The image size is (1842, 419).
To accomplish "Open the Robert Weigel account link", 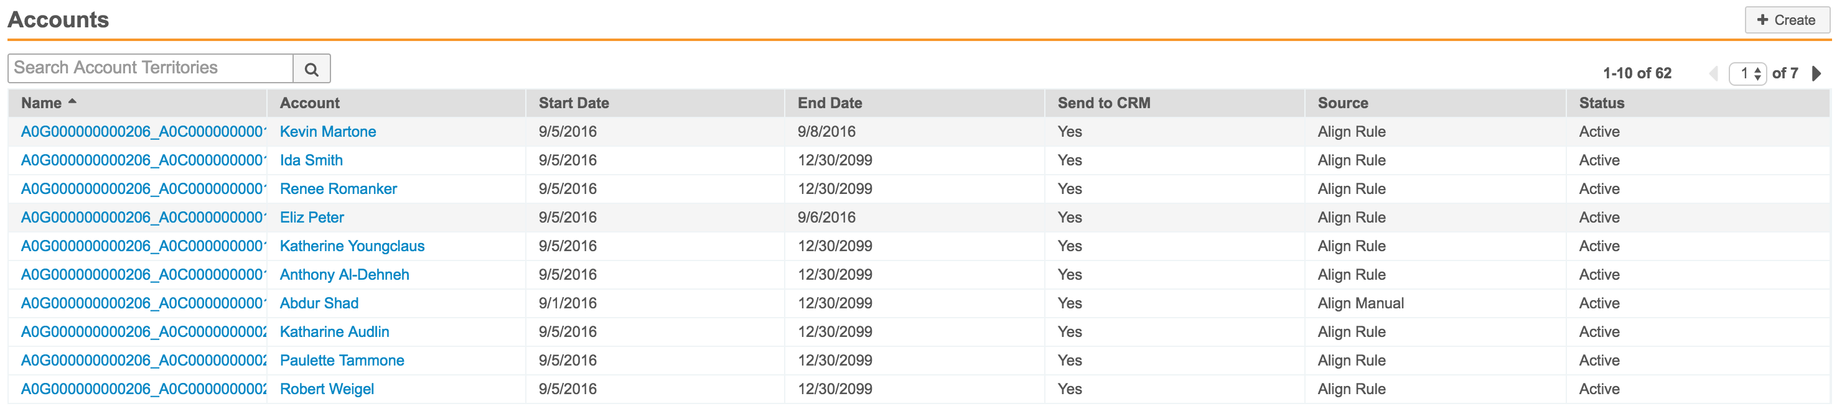I will [x=327, y=389].
